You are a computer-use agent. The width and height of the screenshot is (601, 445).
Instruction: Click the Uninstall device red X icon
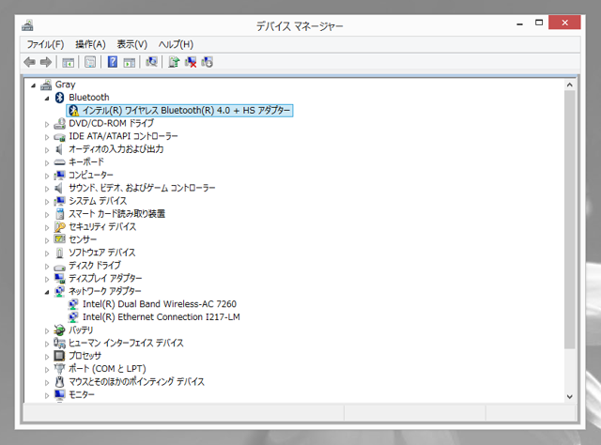[191, 62]
